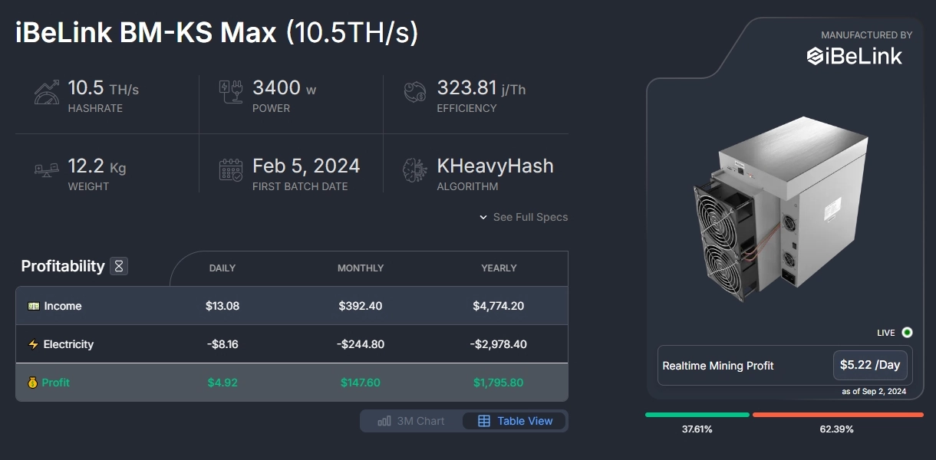Select the YEARLY profitability column
This screenshot has width=936, height=460.
[x=499, y=268]
